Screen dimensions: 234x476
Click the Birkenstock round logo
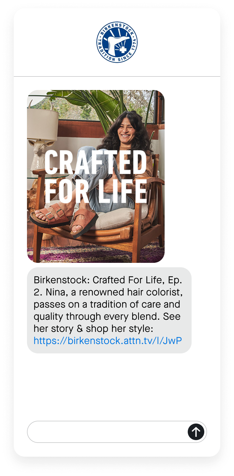(117, 42)
